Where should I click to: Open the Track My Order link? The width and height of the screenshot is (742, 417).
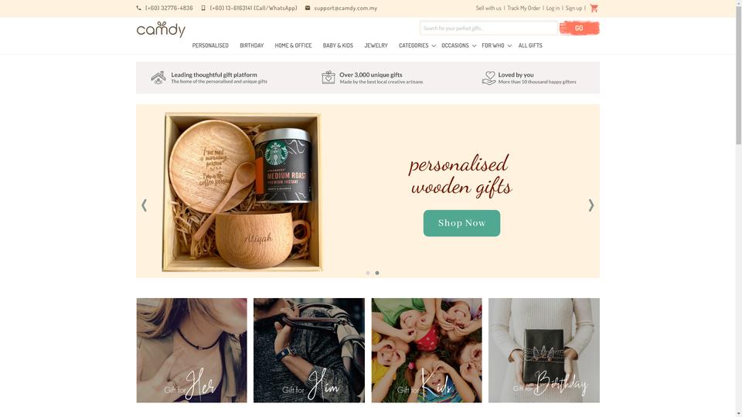click(x=523, y=8)
